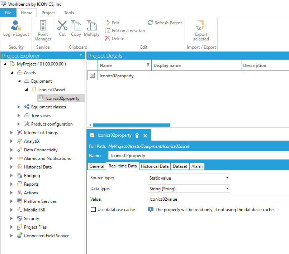
Task: Click Connected Field Service icon
Action: [20, 236]
